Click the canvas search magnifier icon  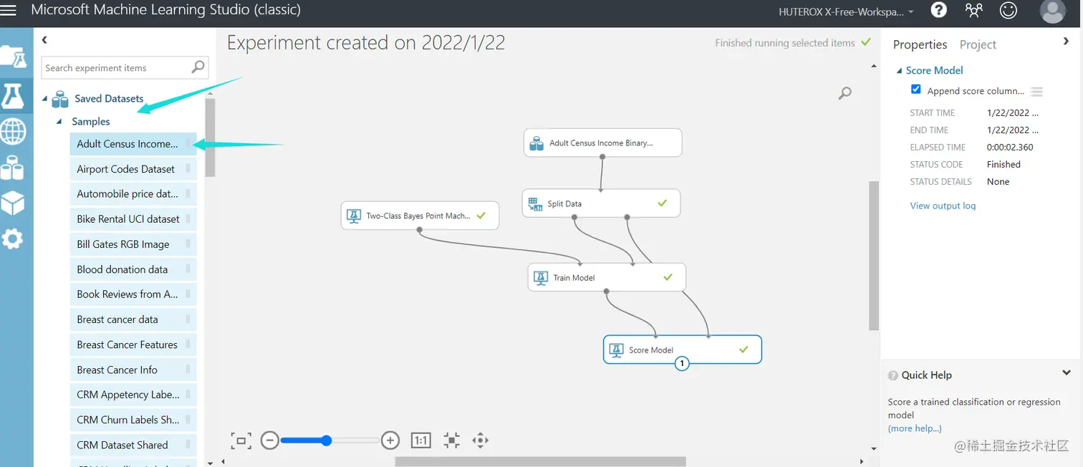coord(845,93)
